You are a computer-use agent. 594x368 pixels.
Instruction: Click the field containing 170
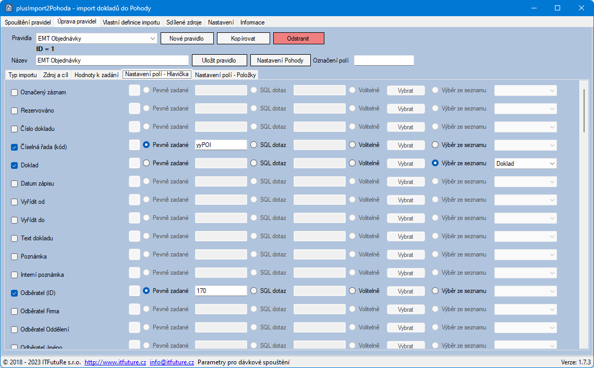pyautogui.click(x=221, y=291)
